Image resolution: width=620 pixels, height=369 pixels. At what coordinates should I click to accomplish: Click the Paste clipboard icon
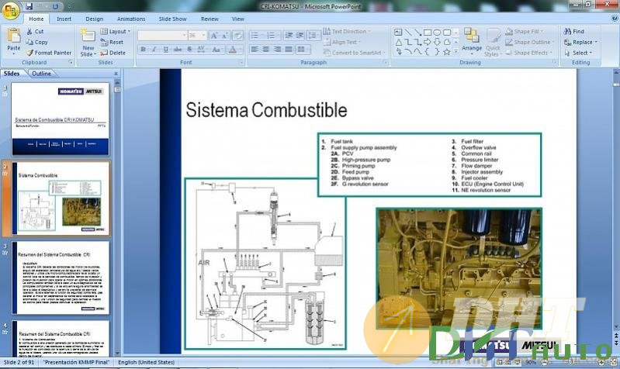pyautogui.click(x=13, y=36)
